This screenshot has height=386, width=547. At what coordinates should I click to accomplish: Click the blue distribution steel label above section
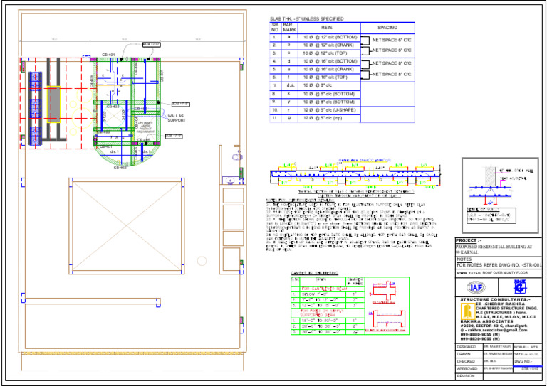[365, 161]
